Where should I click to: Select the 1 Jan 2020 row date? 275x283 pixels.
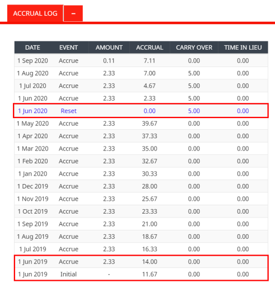click(32, 174)
